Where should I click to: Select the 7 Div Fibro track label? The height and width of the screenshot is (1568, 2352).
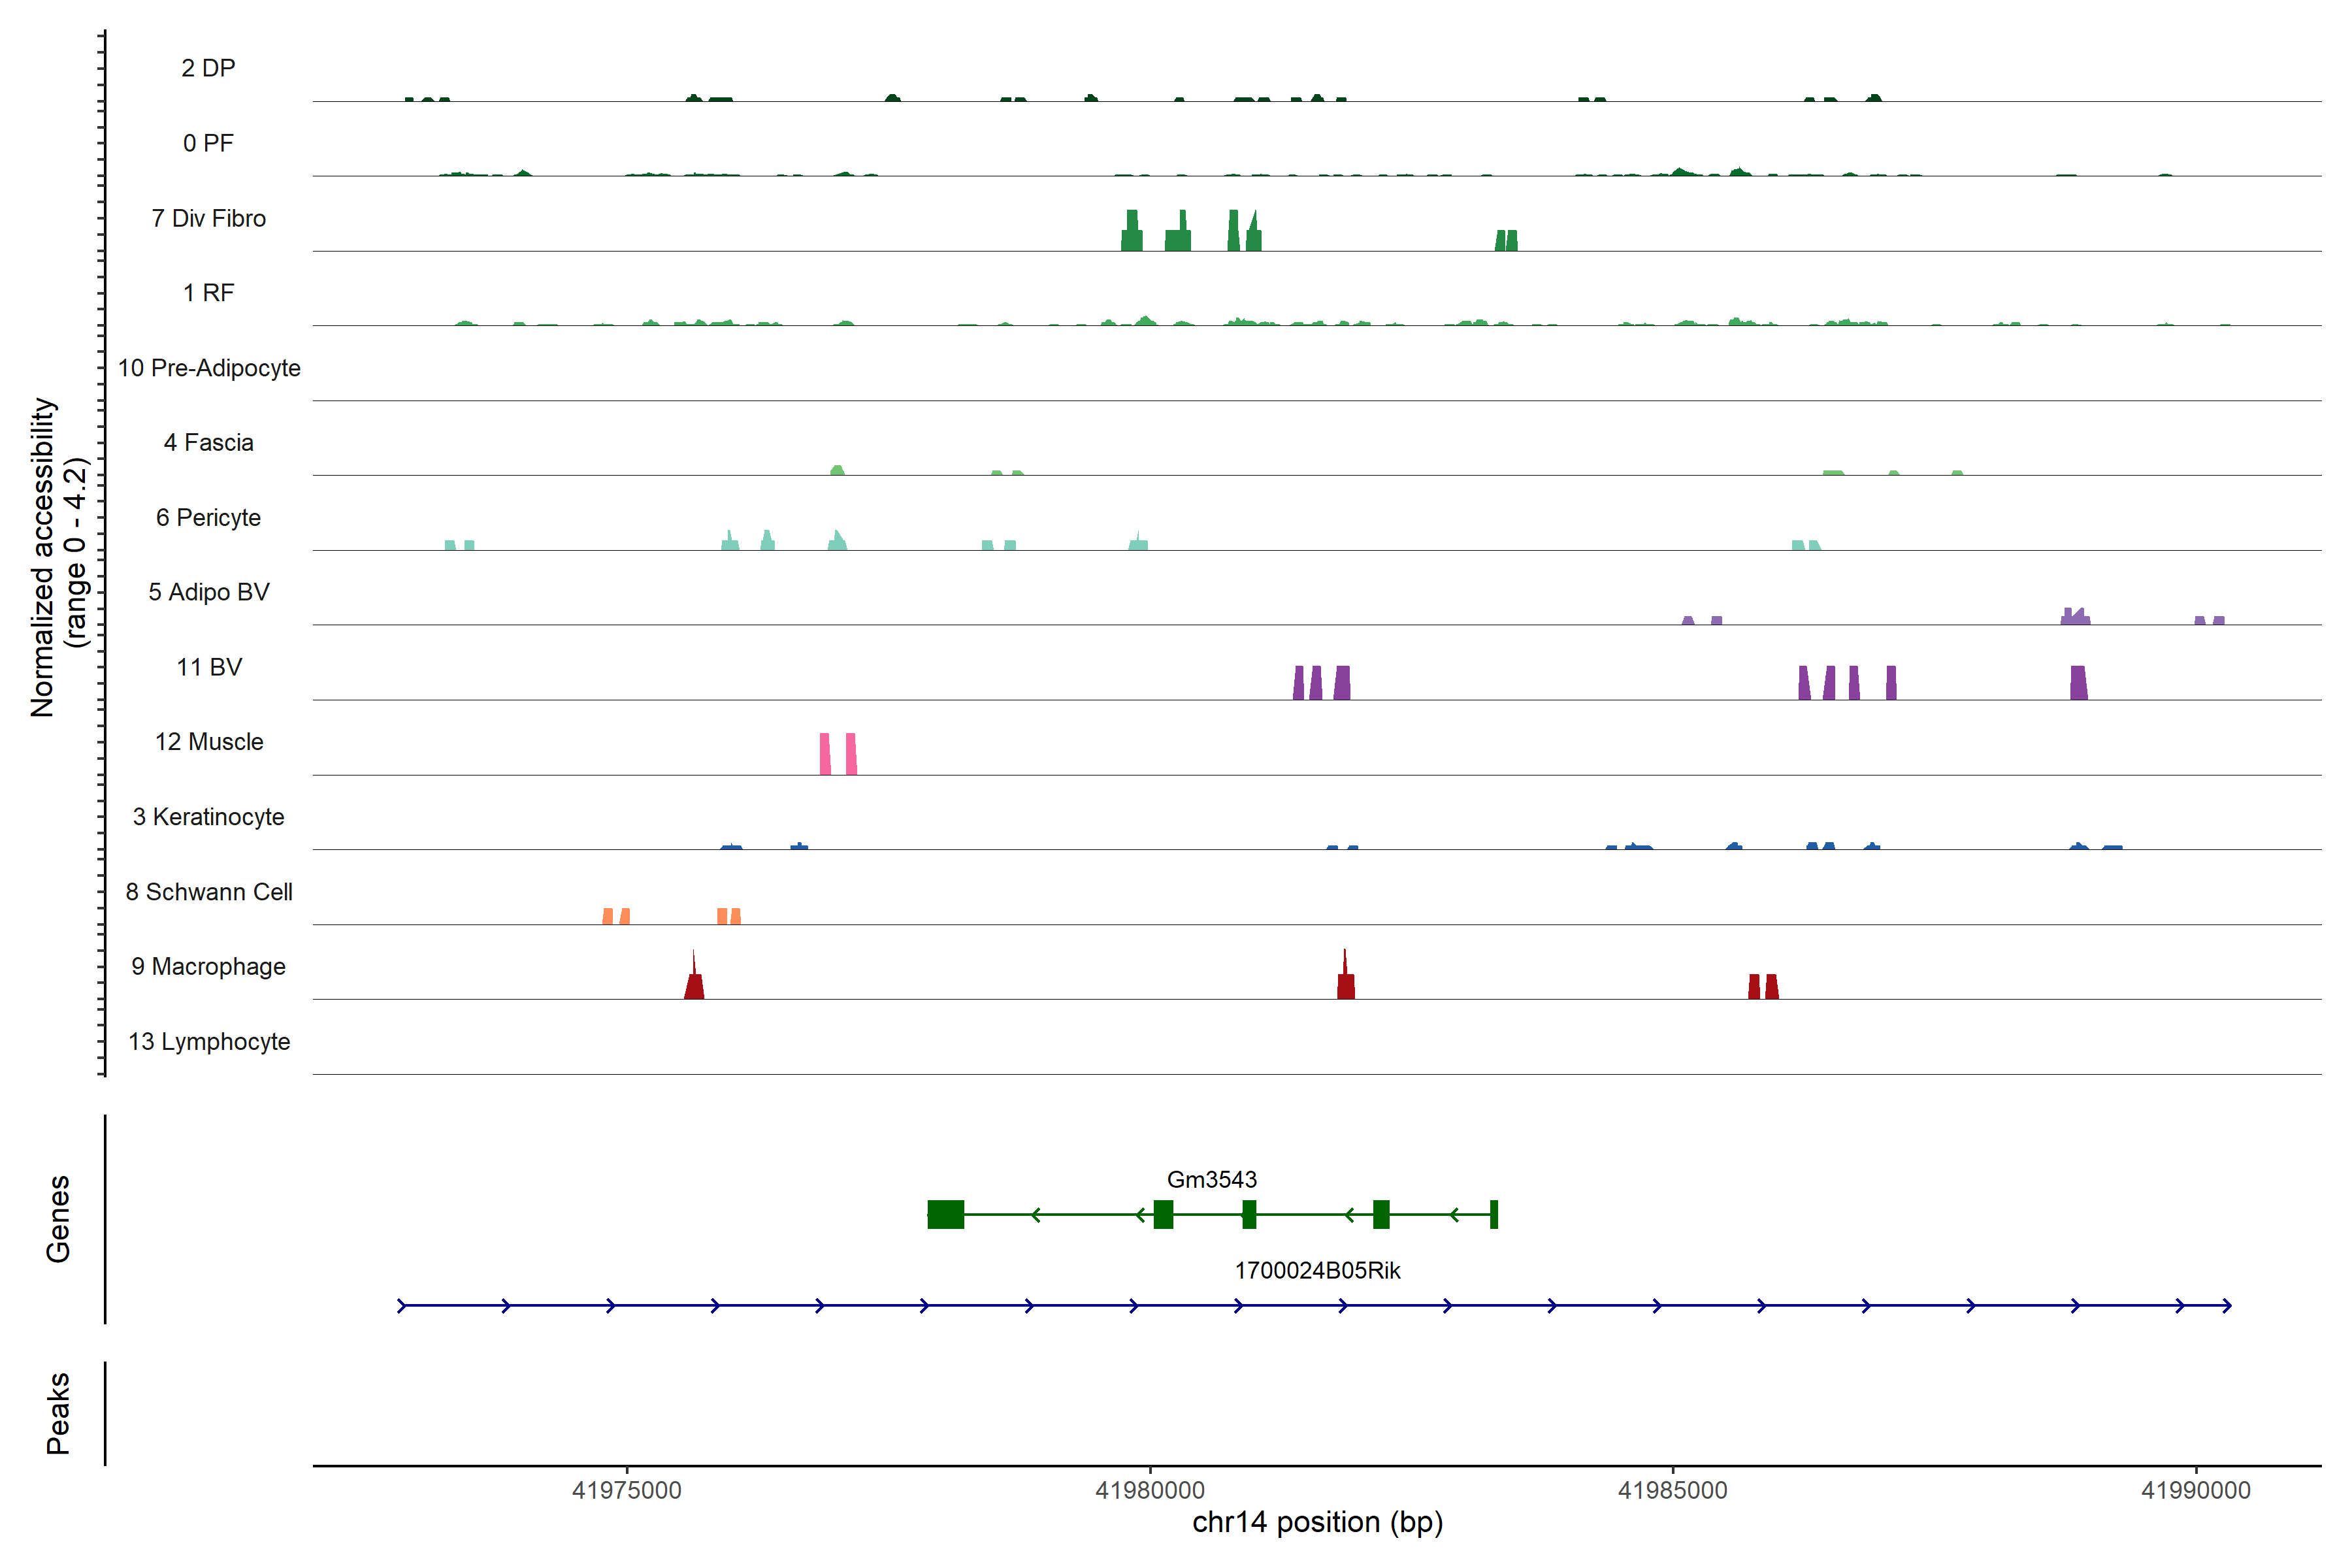tap(208, 218)
